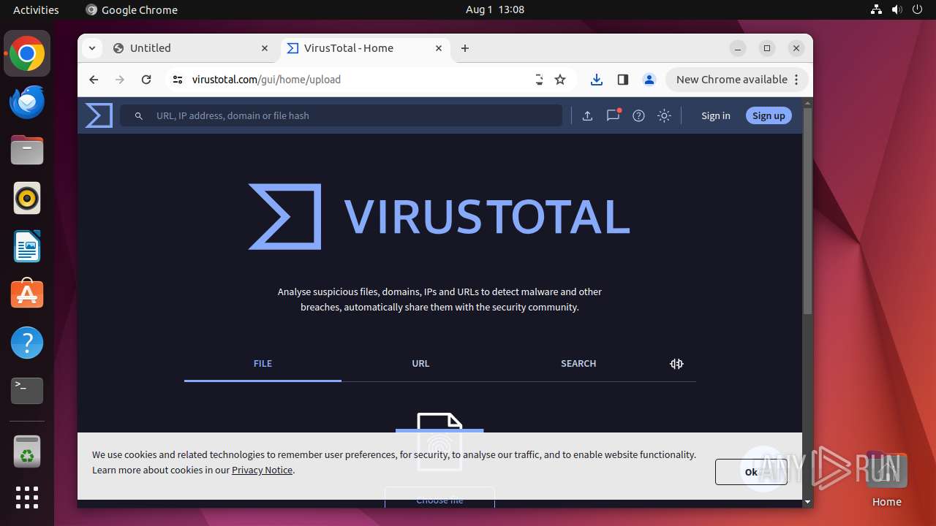Open the upload file icon in header
The image size is (936, 526).
pos(587,115)
